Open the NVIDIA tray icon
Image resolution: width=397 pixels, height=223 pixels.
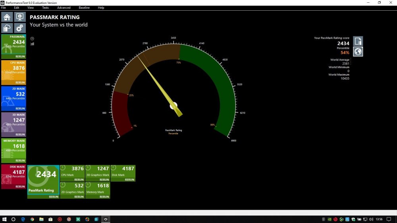pyautogui.click(x=330, y=219)
